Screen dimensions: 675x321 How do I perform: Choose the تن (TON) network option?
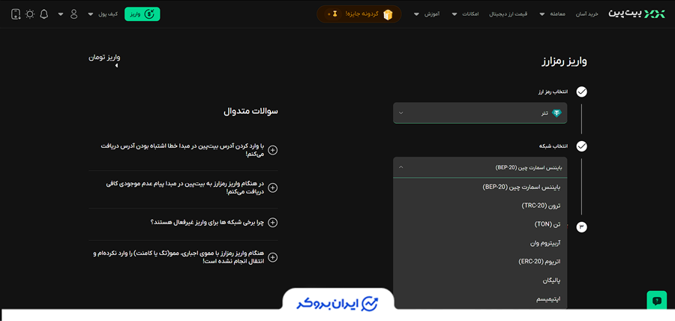pos(545,223)
